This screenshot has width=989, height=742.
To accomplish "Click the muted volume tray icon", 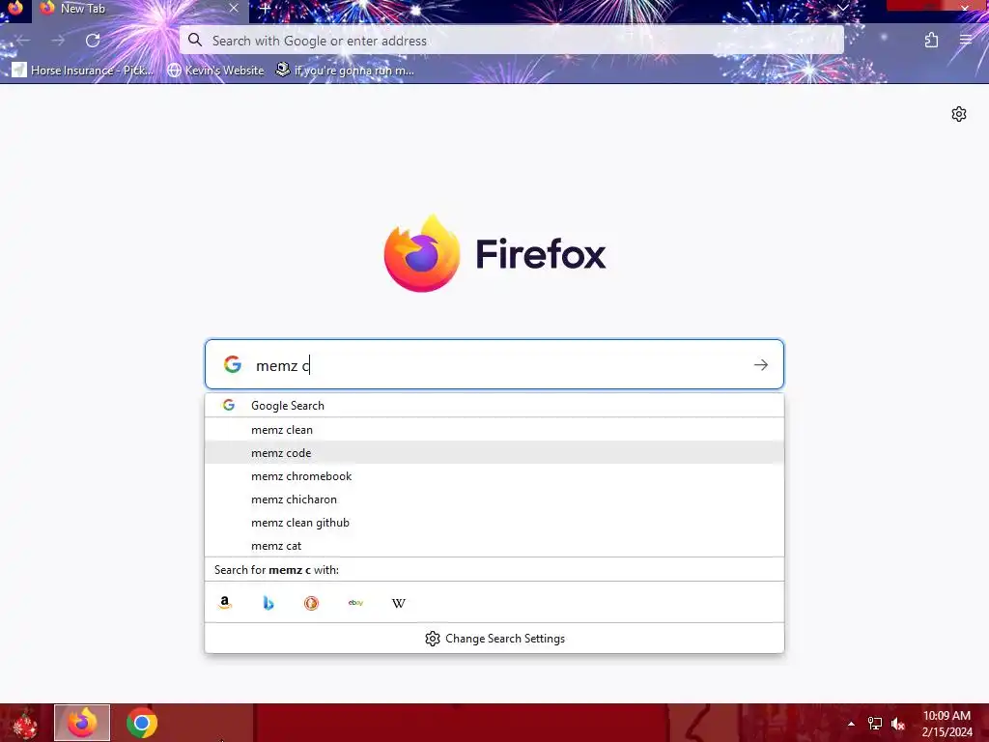I will click(898, 724).
